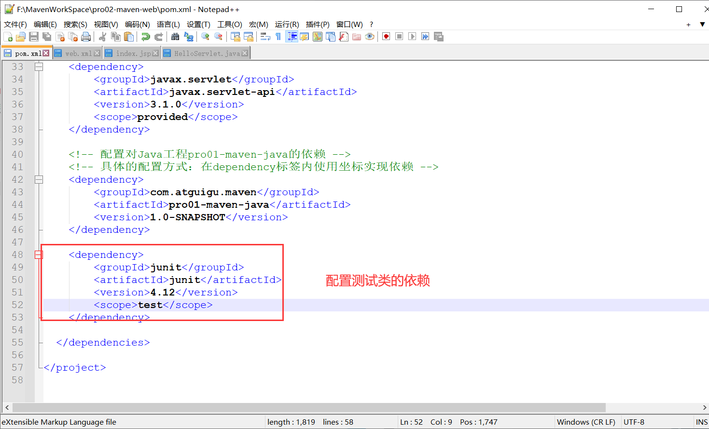
Task: Open the 设置(T) menu
Action: [x=198, y=25]
